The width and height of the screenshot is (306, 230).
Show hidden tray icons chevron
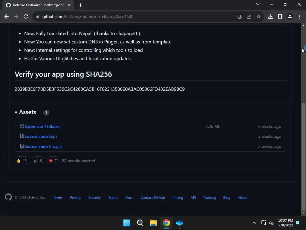coord(254,223)
